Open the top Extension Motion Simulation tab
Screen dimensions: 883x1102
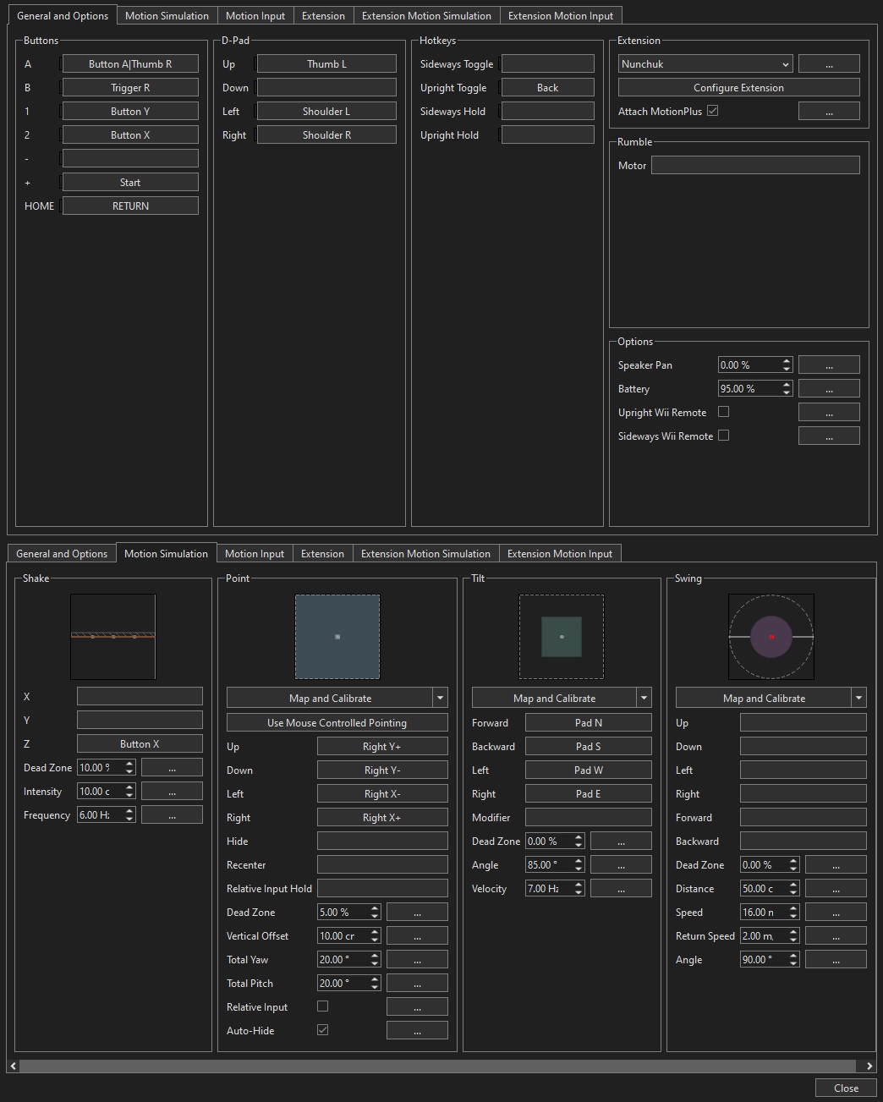425,16
